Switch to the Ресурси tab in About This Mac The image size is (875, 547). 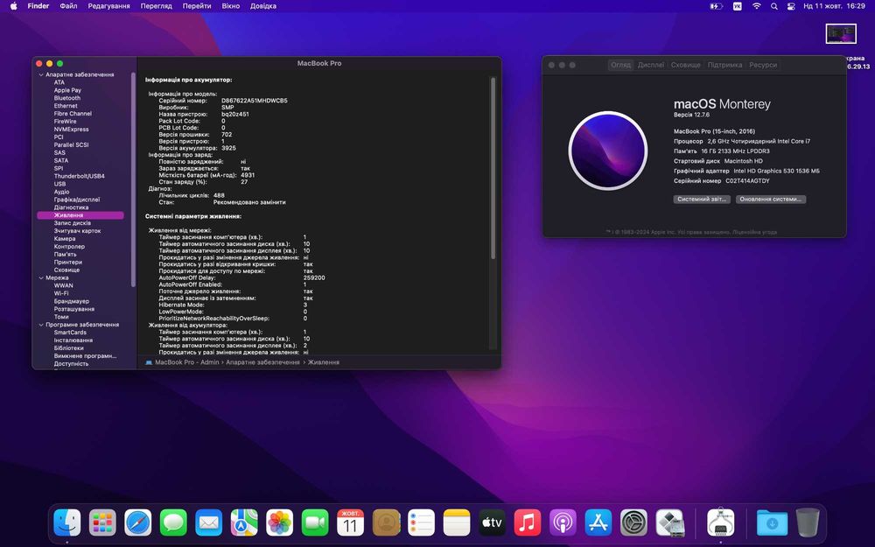tap(763, 65)
